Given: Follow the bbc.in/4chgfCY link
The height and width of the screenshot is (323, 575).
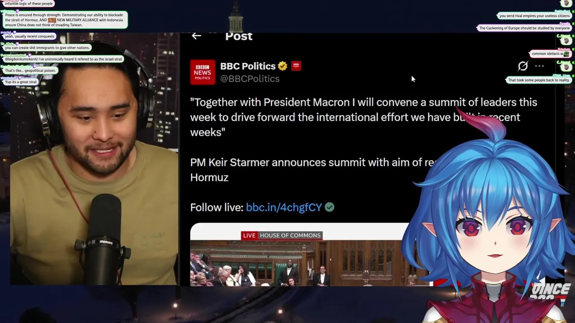Looking at the screenshot, I should pyautogui.click(x=284, y=207).
